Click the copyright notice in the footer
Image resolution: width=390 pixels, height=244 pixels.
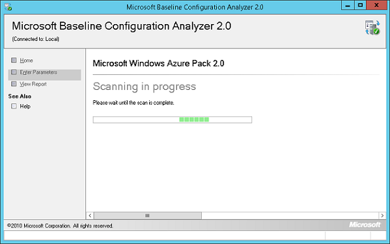tap(60, 226)
